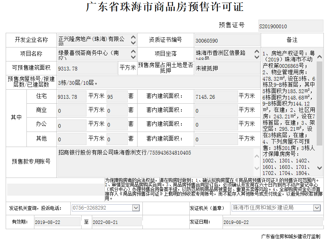Click scroll-down arrow in 开发企业名称 box
The image size is (331, 242).
click(133, 43)
